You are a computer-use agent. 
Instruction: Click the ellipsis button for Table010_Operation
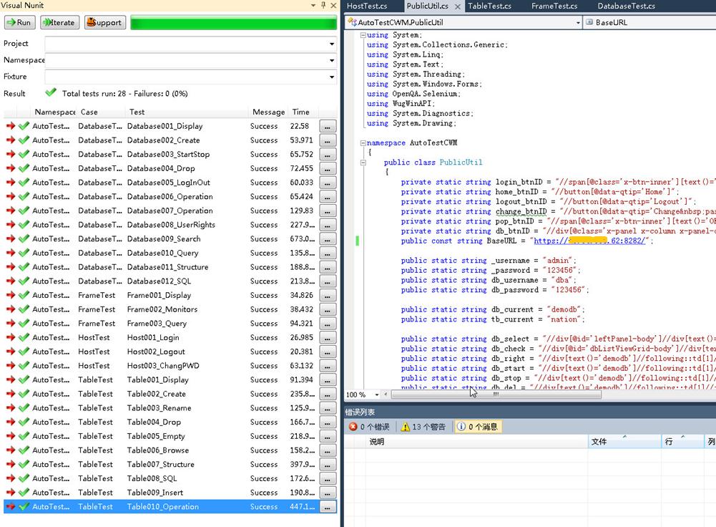point(327,507)
